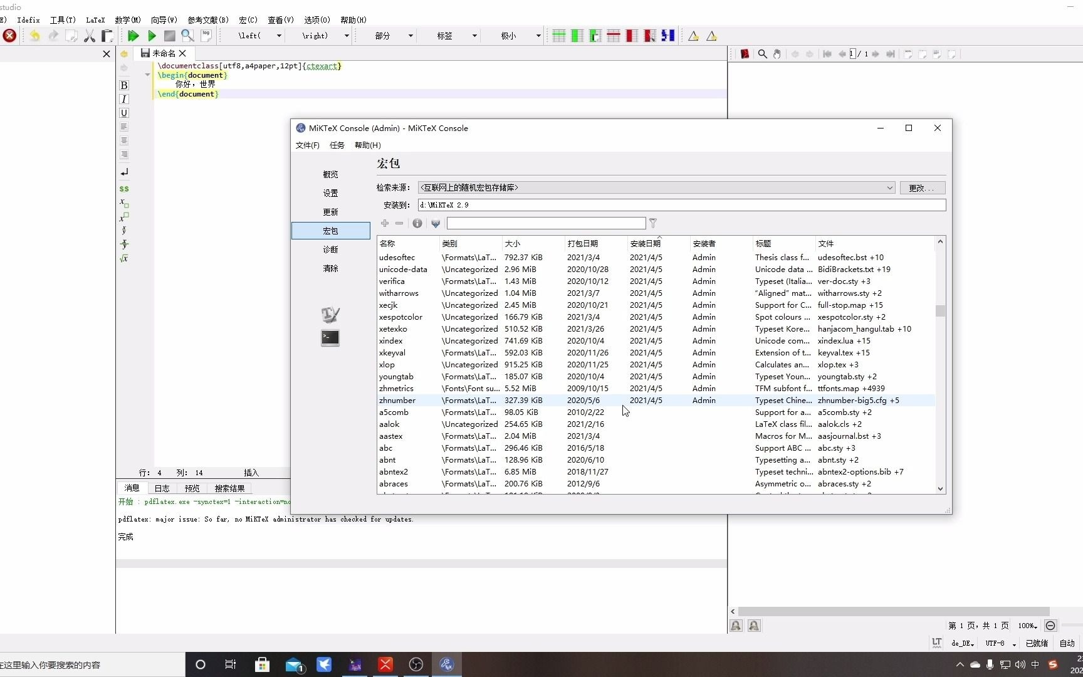This screenshot has width=1083, height=677.
Task: Open the LaTeX menu in TeXstudio
Action: 95,20
